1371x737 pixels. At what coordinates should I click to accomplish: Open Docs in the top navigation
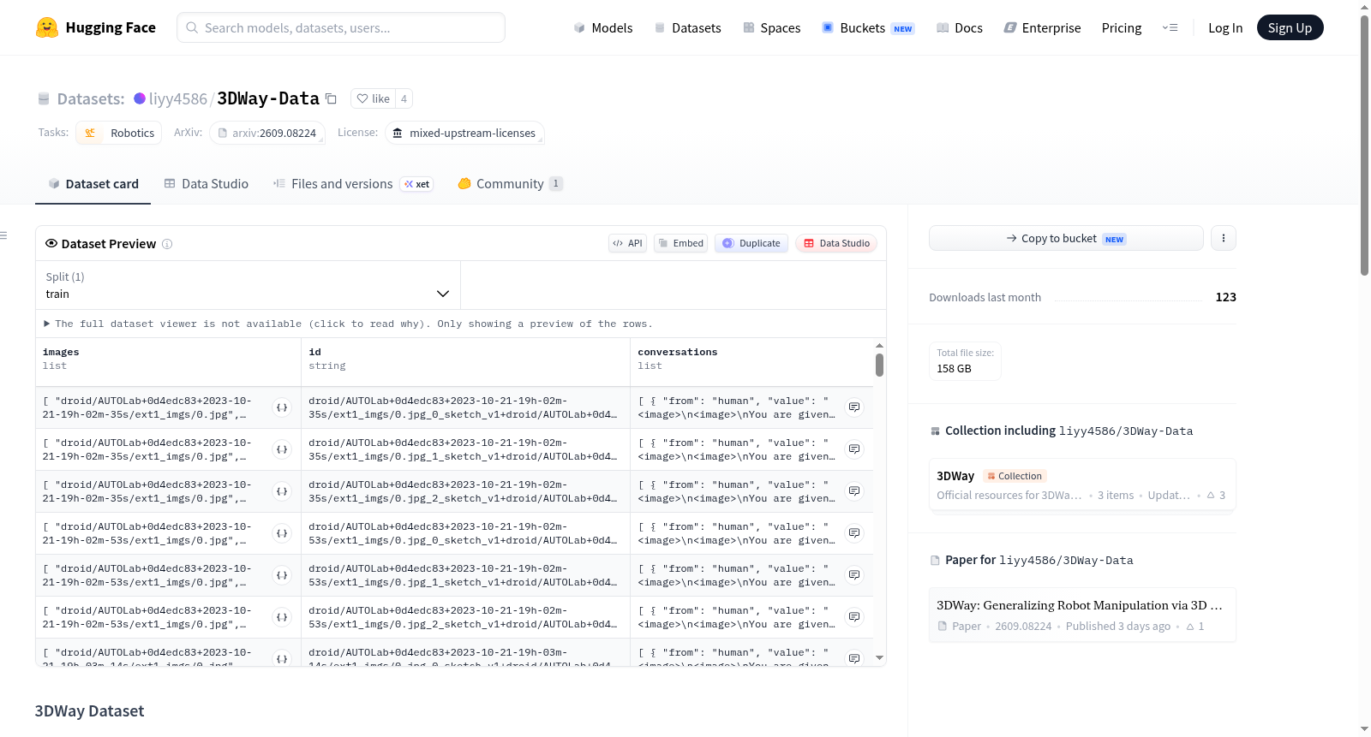960,27
